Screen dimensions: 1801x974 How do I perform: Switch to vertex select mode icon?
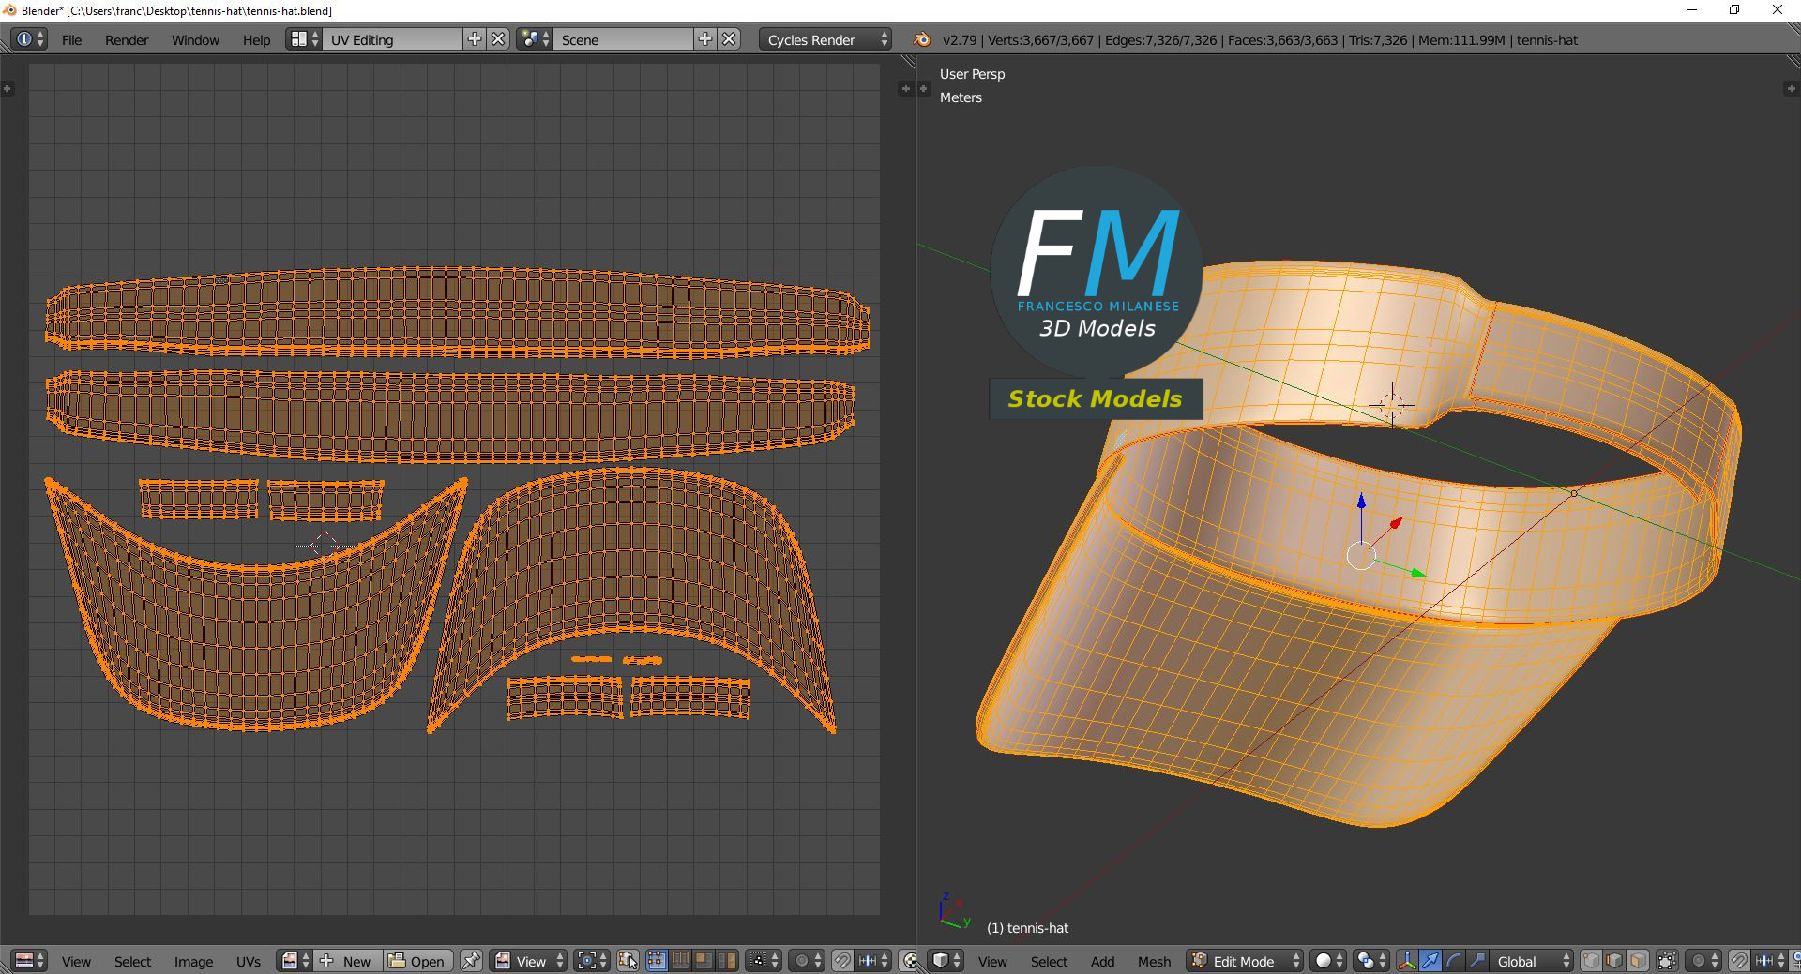coord(1591,961)
